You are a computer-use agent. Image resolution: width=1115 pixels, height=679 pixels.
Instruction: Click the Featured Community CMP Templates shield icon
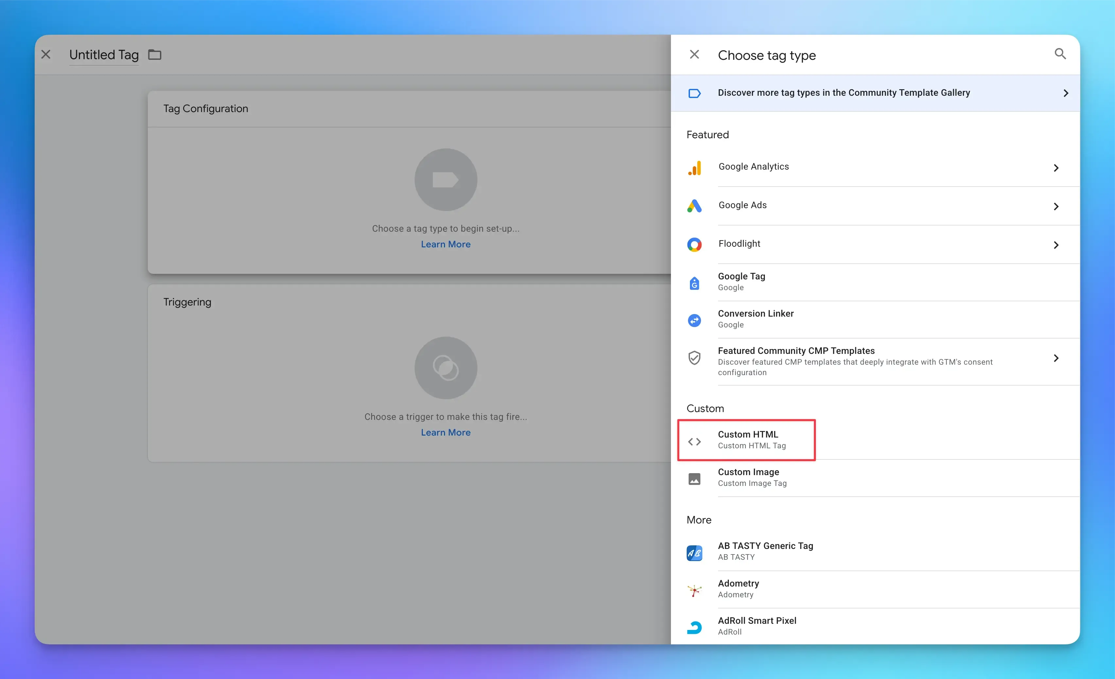click(695, 357)
